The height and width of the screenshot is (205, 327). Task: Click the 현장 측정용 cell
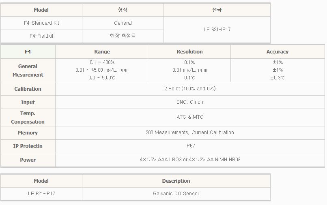tap(123, 36)
